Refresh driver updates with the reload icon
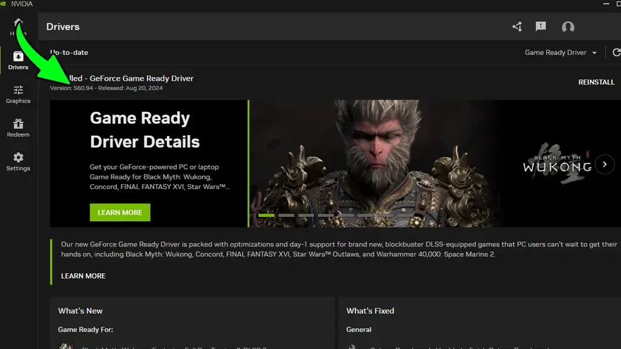The image size is (621, 349). [x=616, y=52]
